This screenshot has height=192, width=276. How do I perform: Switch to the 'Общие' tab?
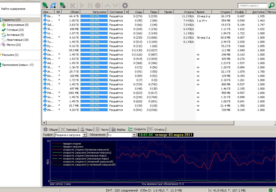(51, 129)
